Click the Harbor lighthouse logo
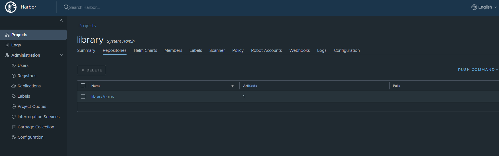Screen dimensions: 499x156 (11, 7)
